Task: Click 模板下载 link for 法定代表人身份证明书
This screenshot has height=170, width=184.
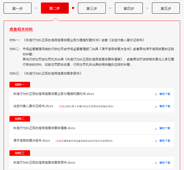Action: [x=165, y=106]
